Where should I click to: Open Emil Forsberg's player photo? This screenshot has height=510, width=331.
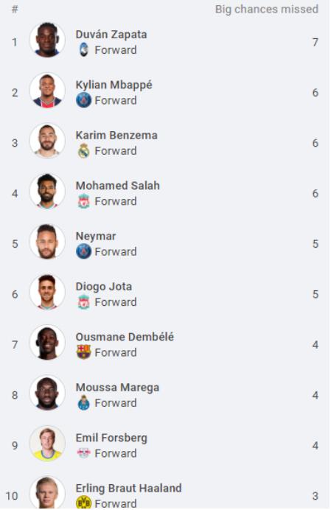tap(47, 444)
